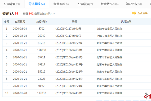Click the court name in row 1
The image size is (151, 101).
tap(109, 29)
